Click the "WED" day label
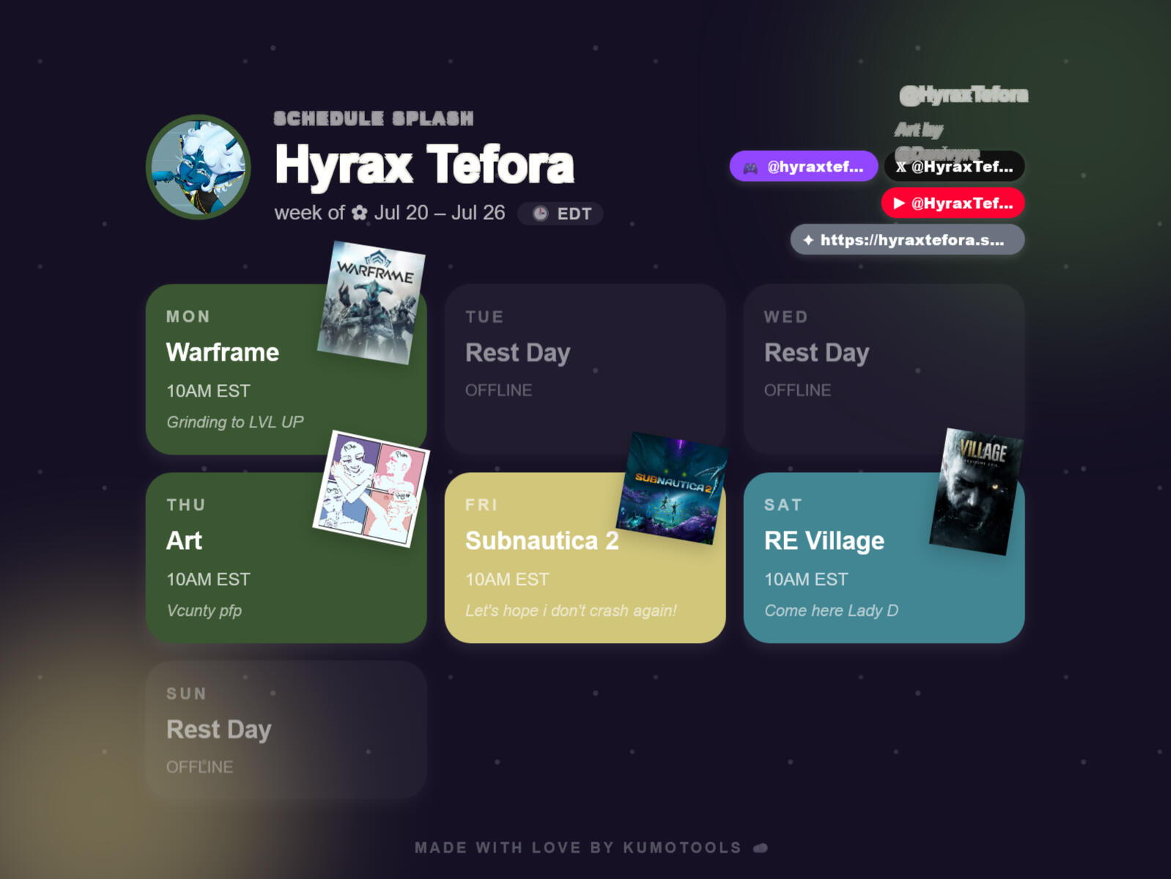Viewport: 1171px width, 879px height. pos(786,317)
